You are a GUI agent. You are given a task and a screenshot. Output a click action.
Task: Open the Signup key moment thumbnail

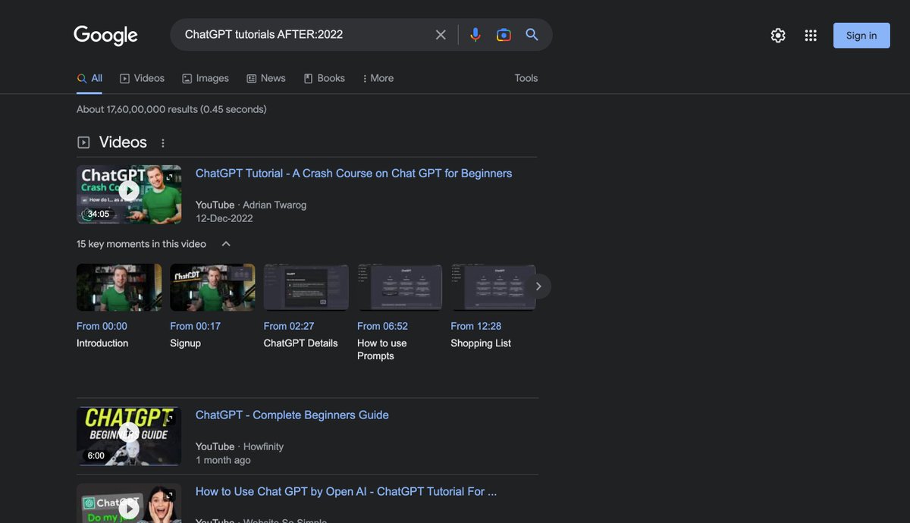point(212,287)
